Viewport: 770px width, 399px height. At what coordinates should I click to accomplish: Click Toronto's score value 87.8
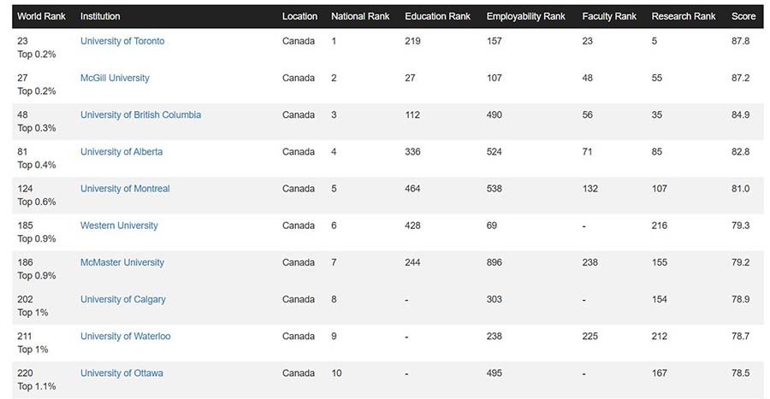[x=741, y=41]
